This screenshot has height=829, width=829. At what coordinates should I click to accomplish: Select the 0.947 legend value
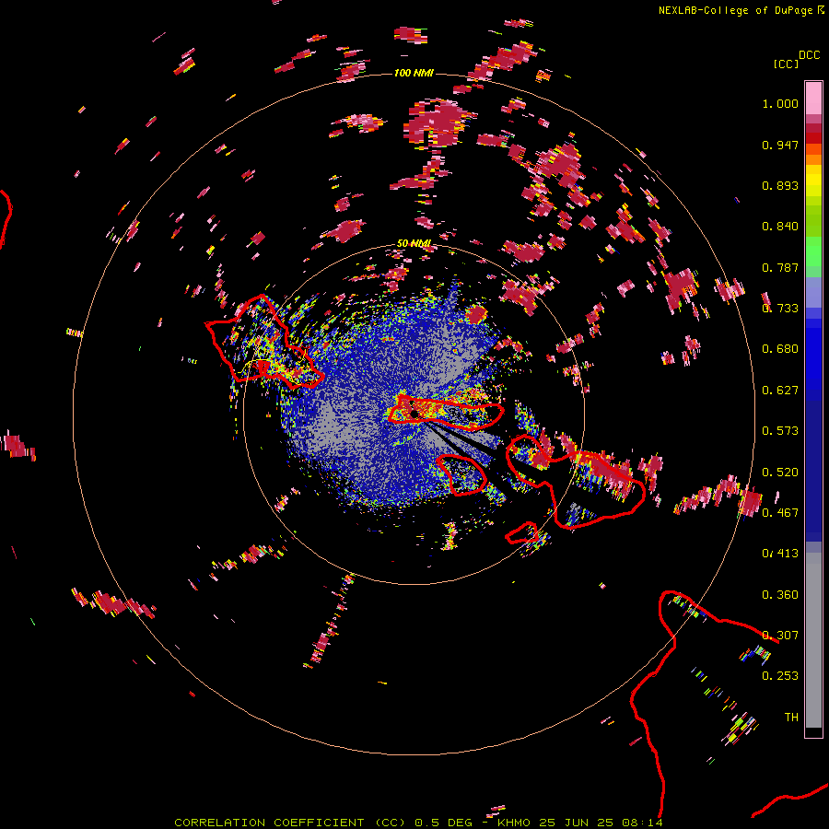[780, 145]
